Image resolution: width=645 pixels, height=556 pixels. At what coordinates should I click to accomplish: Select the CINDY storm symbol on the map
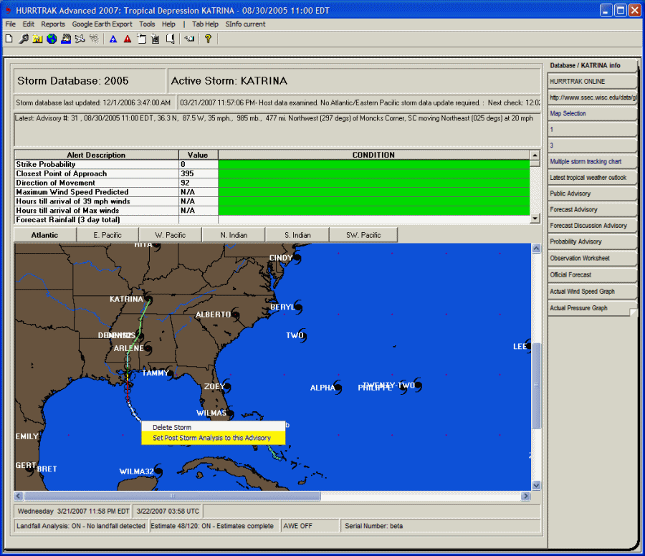coord(297,259)
